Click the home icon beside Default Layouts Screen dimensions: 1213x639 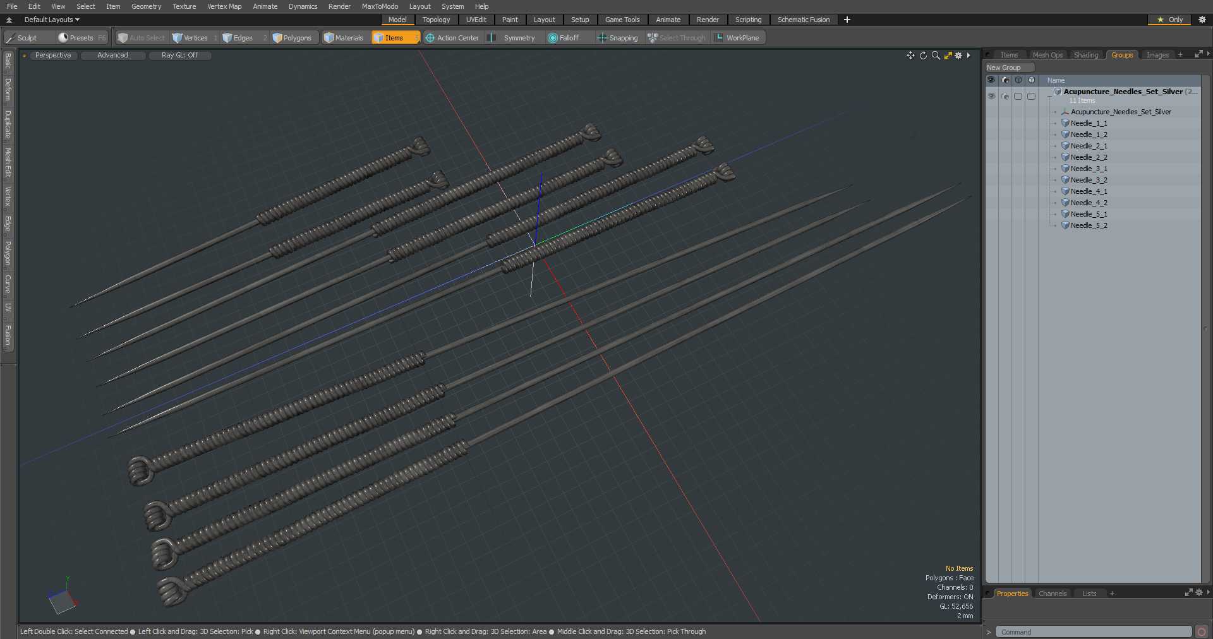tap(9, 20)
